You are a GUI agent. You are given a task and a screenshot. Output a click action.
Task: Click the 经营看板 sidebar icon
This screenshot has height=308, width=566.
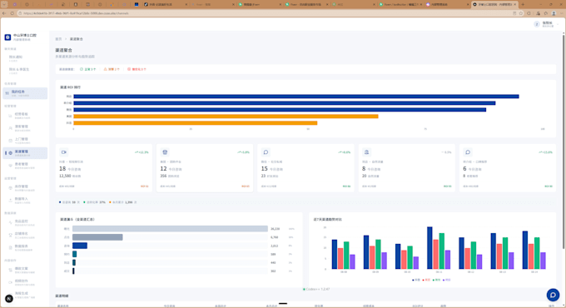[x=10, y=116]
